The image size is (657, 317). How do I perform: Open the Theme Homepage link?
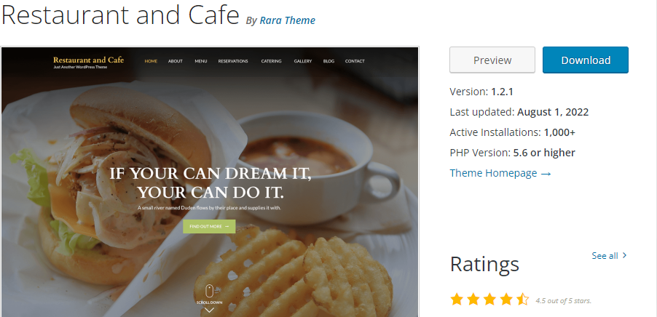pos(500,173)
